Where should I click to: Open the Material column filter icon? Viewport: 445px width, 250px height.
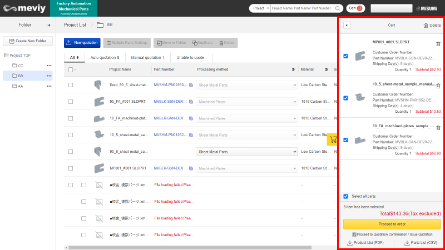[x=327, y=69]
